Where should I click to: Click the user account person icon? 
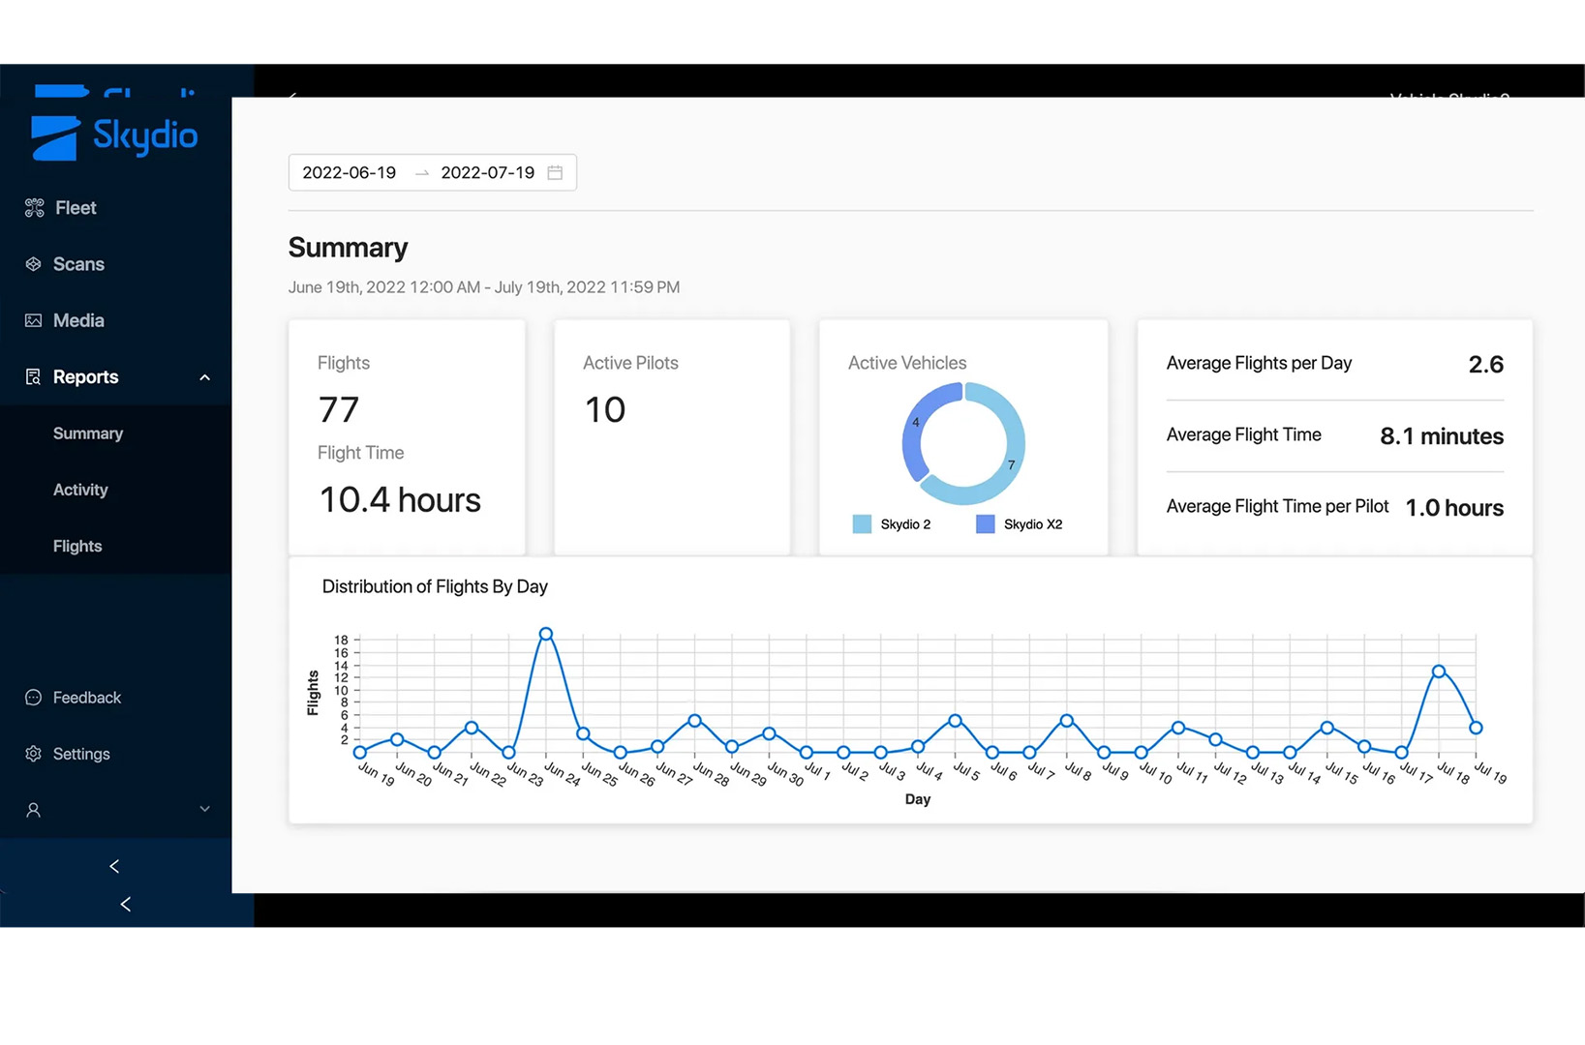[x=34, y=809]
